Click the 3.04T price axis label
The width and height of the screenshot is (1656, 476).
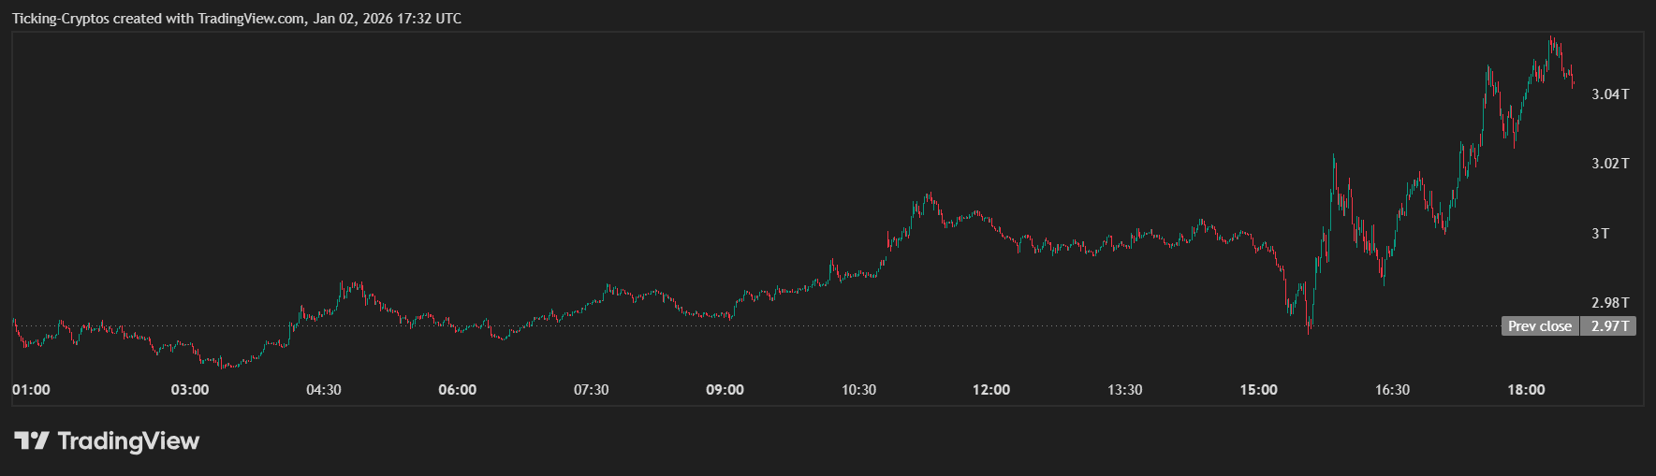pyautogui.click(x=1610, y=94)
